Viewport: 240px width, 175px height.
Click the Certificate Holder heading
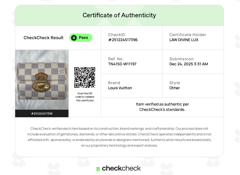[x=188, y=35]
